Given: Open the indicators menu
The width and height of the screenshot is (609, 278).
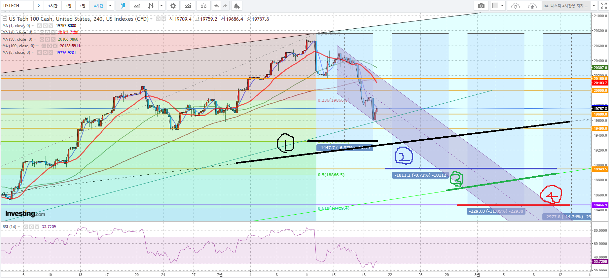Looking at the screenshot, I should coord(188,6).
